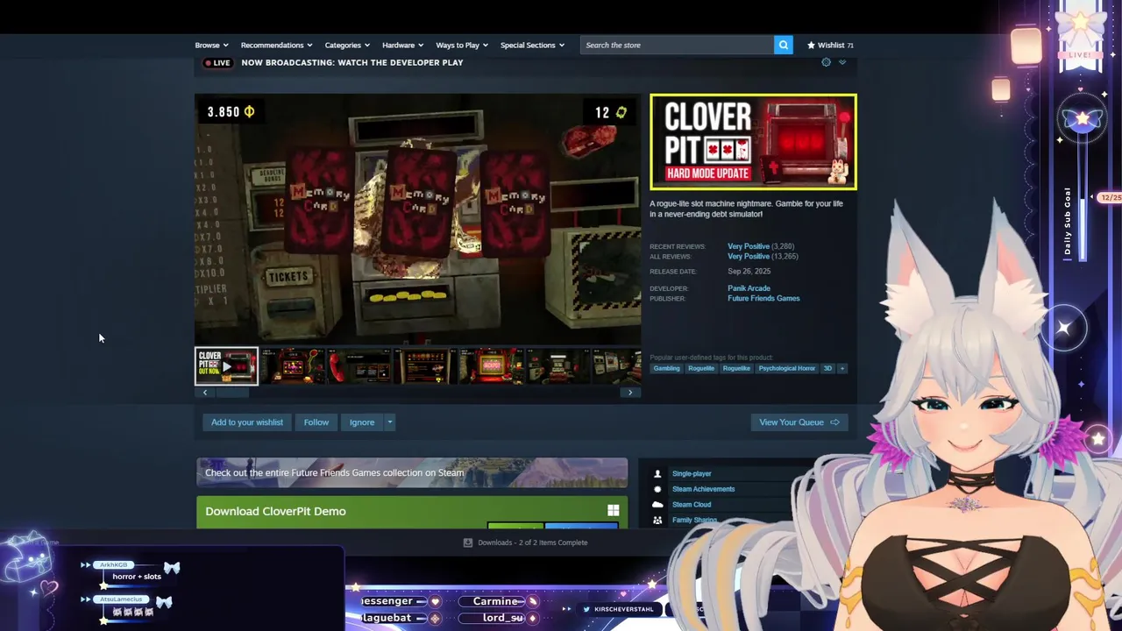This screenshot has width=1122, height=631.
Task: Click the thumbnail strip scrollbar handle
Action: click(232, 393)
